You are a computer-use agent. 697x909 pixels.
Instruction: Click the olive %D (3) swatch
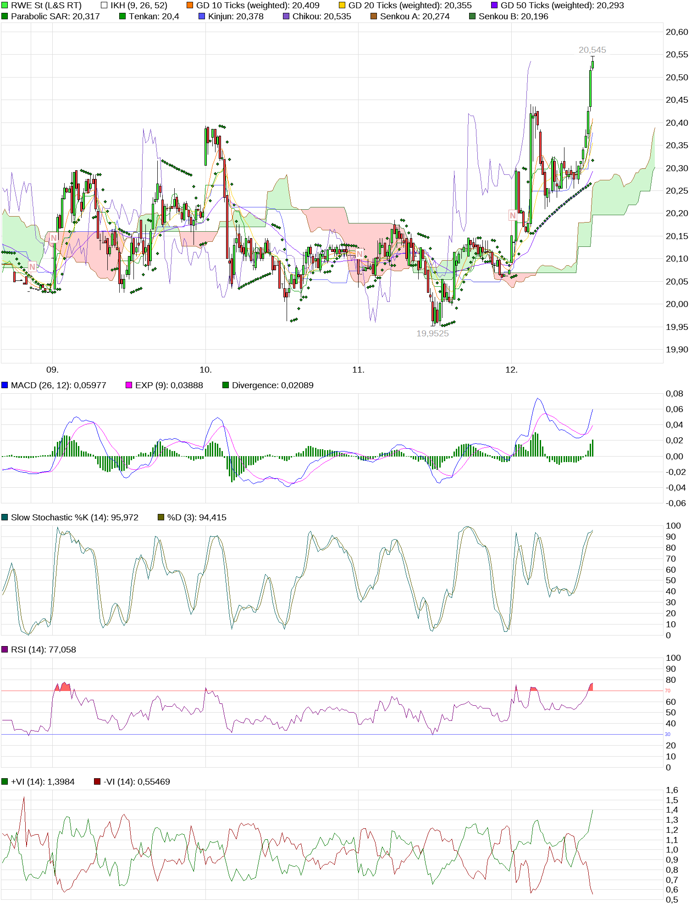point(161,518)
